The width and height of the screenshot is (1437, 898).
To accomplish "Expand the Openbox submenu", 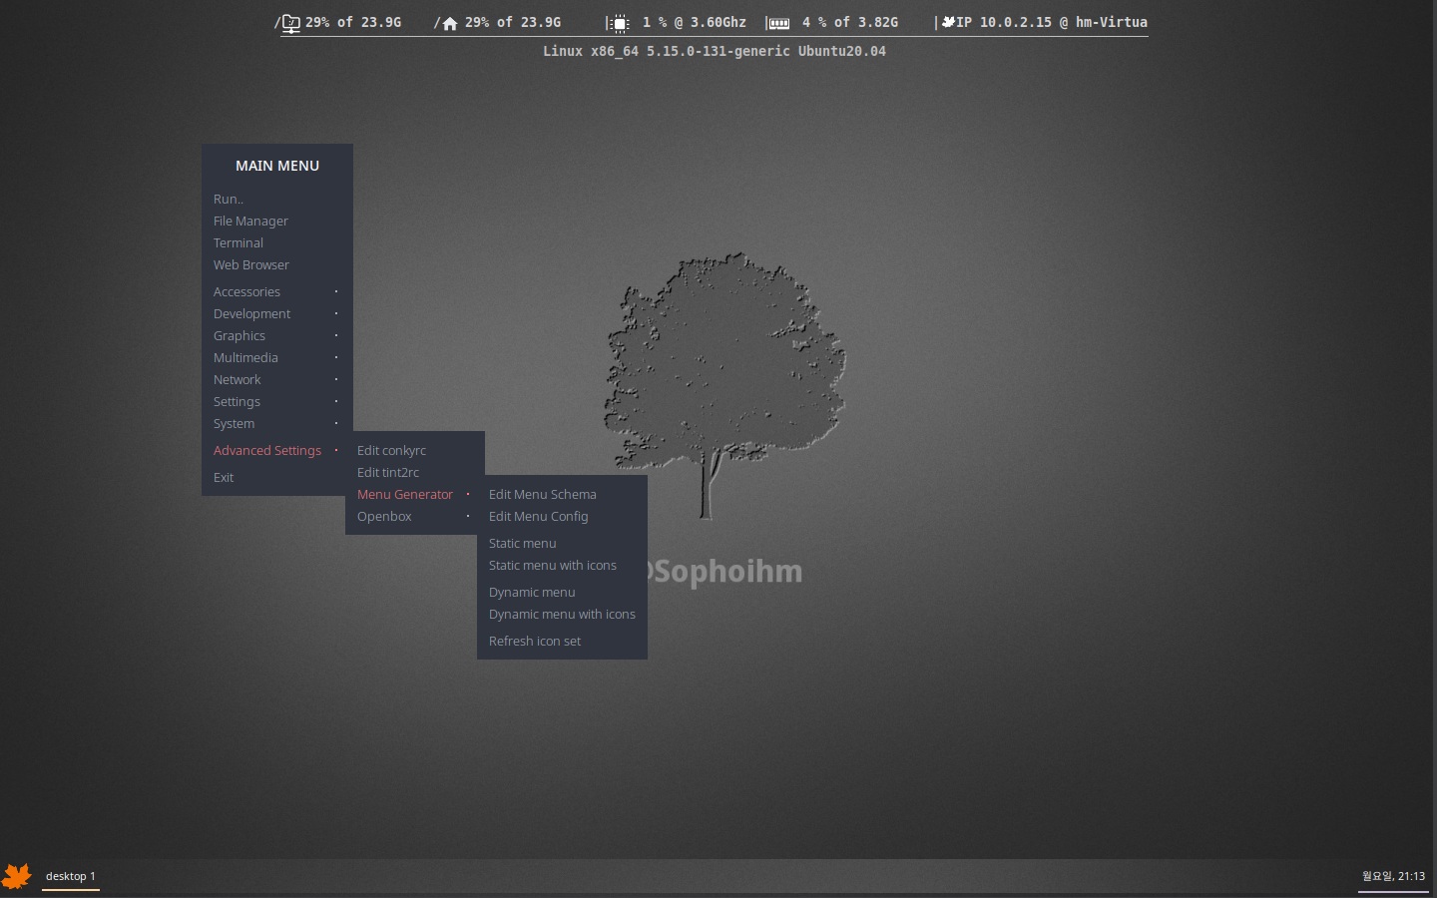I will click(x=385, y=516).
